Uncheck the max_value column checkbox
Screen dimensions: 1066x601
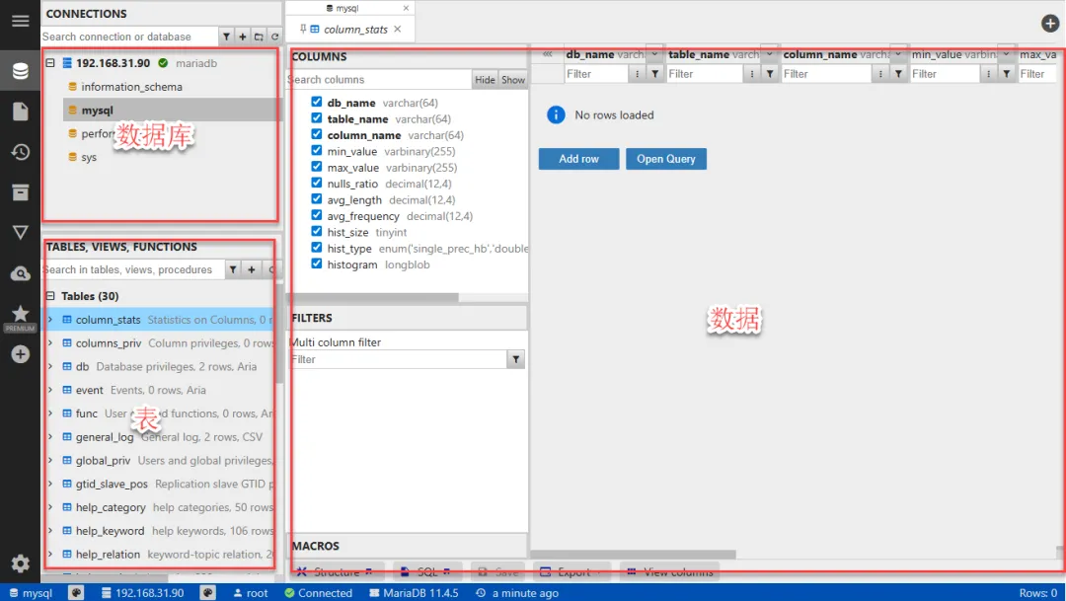[x=316, y=167]
